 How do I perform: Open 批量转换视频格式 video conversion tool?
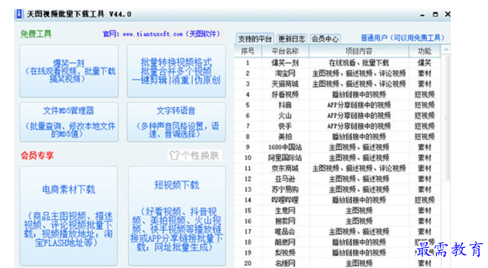point(176,71)
